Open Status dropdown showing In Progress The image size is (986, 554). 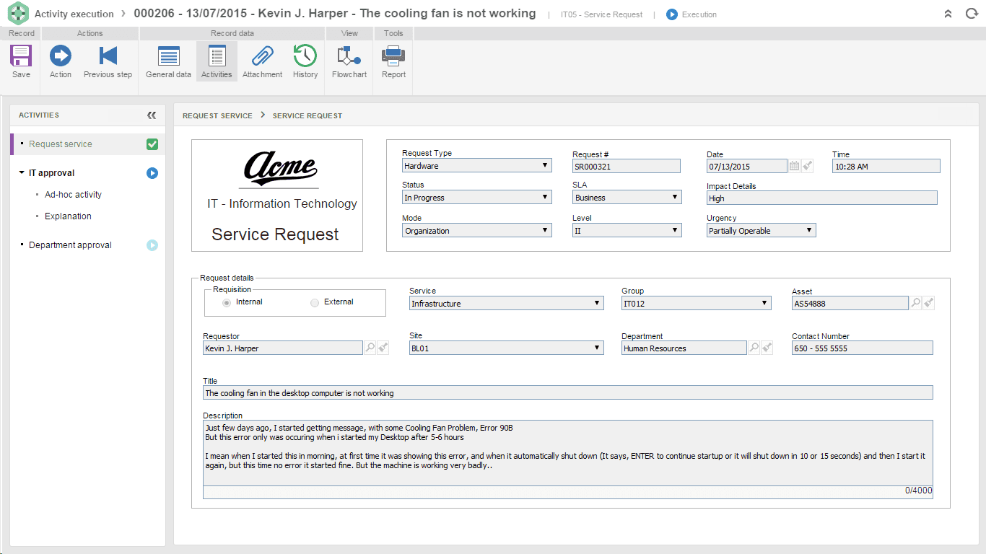pyautogui.click(x=477, y=198)
